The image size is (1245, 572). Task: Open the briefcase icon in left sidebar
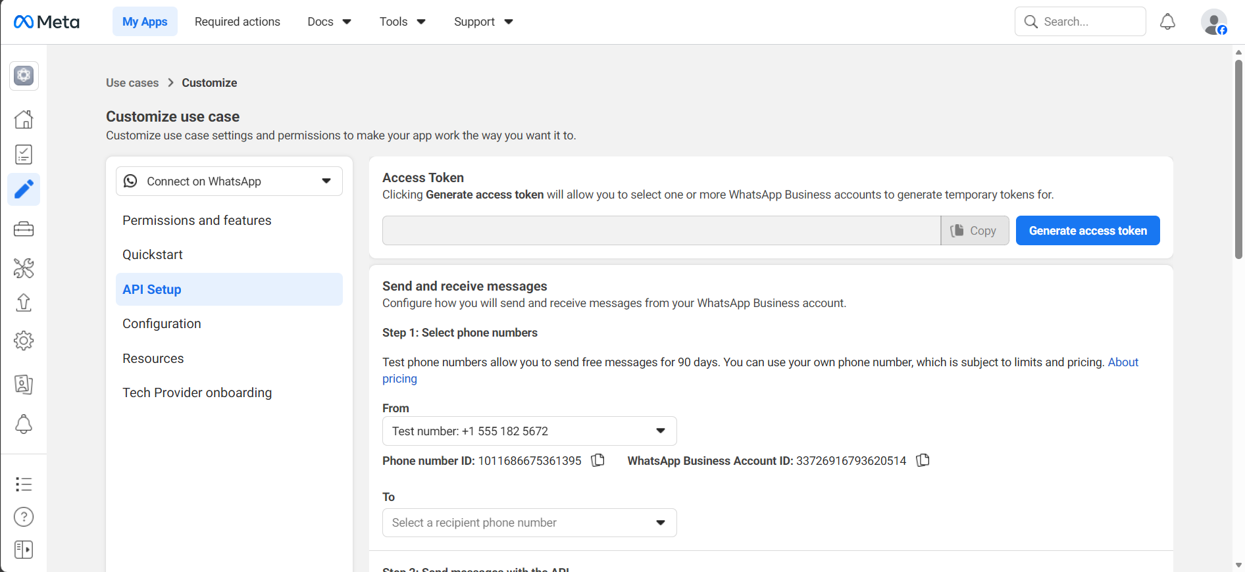pyautogui.click(x=24, y=229)
